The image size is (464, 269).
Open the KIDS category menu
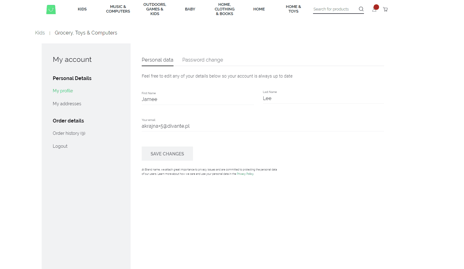(82, 9)
